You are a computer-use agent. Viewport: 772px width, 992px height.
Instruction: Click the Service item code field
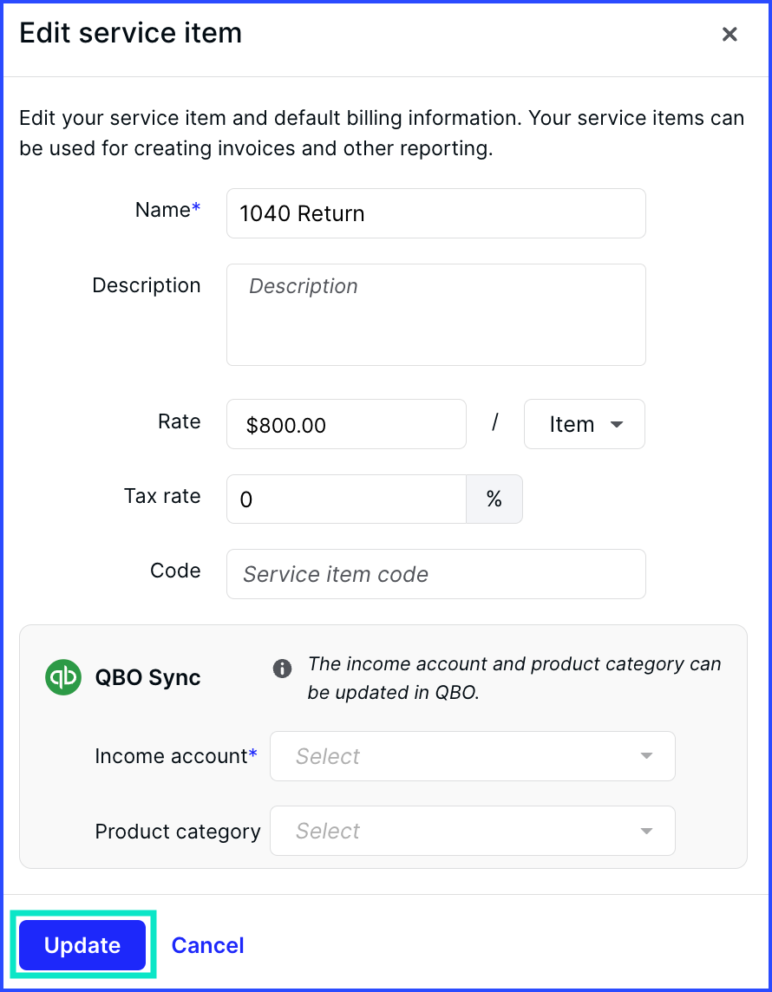click(436, 574)
